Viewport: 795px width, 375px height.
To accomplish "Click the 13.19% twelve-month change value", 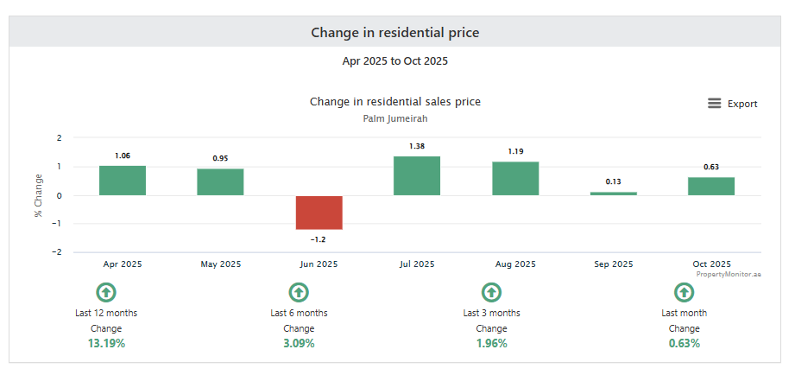I will (105, 344).
